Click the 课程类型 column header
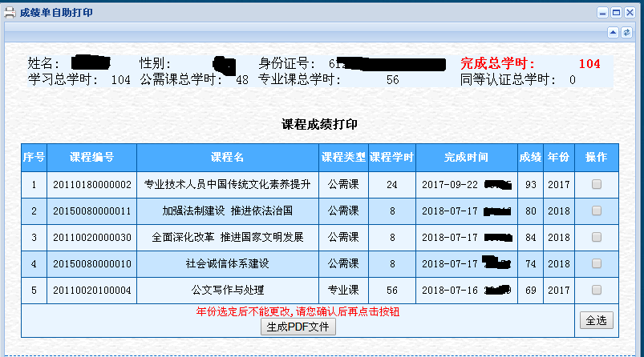Viewport: 644px width, 357px height. 343,157
